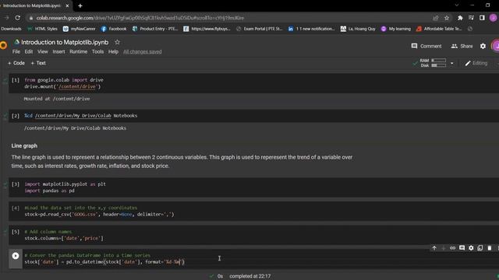The image size is (499, 280).
Task: Open the Product Entry bookmark
Action: (155, 29)
